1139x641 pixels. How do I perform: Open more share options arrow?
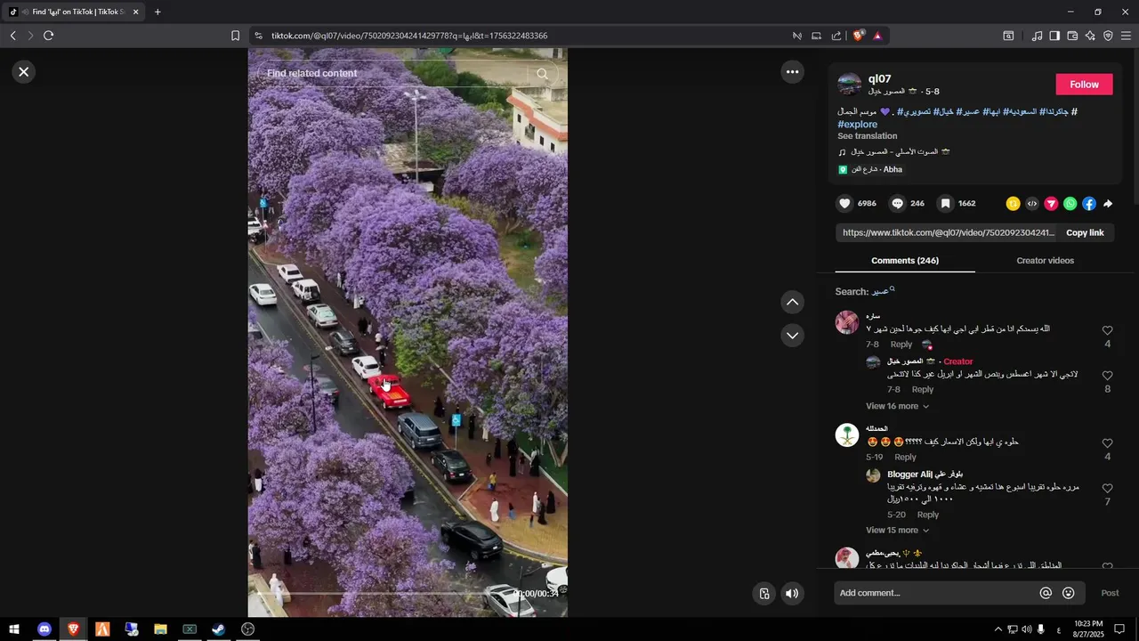(x=1108, y=204)
